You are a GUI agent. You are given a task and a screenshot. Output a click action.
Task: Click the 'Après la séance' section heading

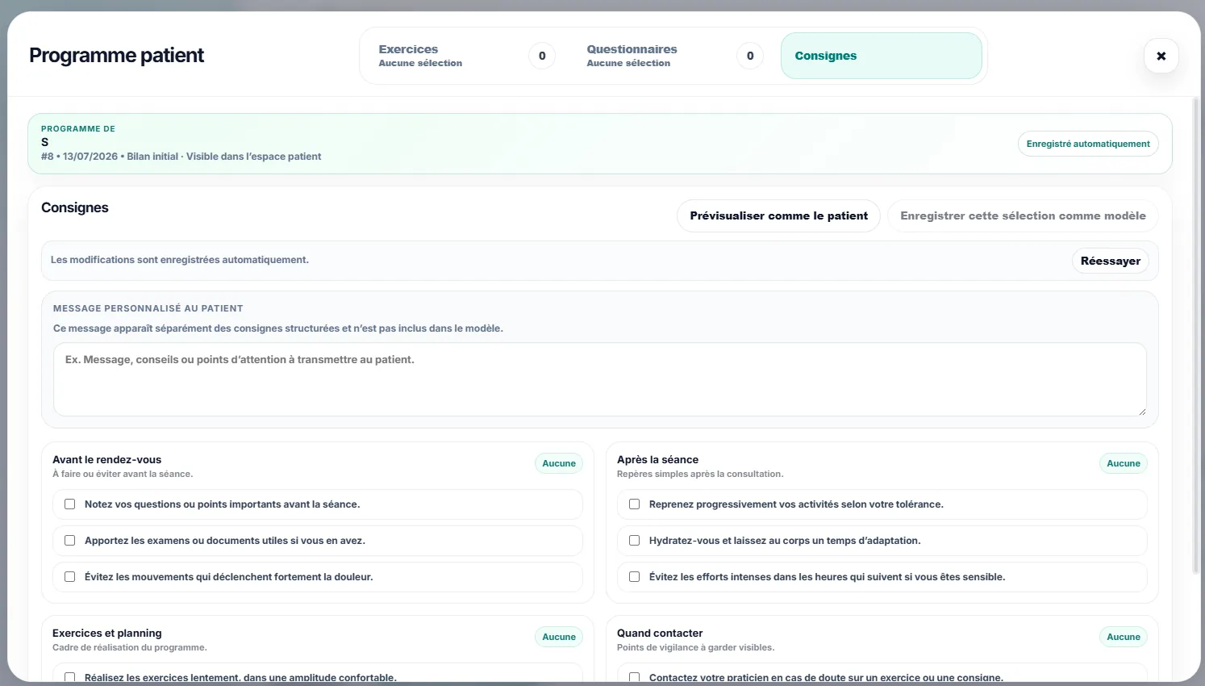(x=658, y=460)
